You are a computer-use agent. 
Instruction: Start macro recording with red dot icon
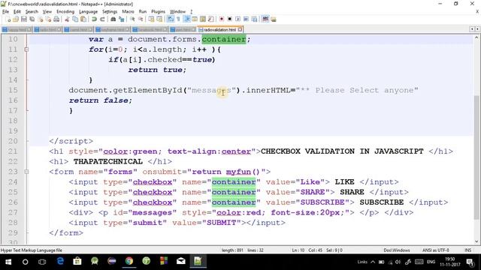click(222, 19)
